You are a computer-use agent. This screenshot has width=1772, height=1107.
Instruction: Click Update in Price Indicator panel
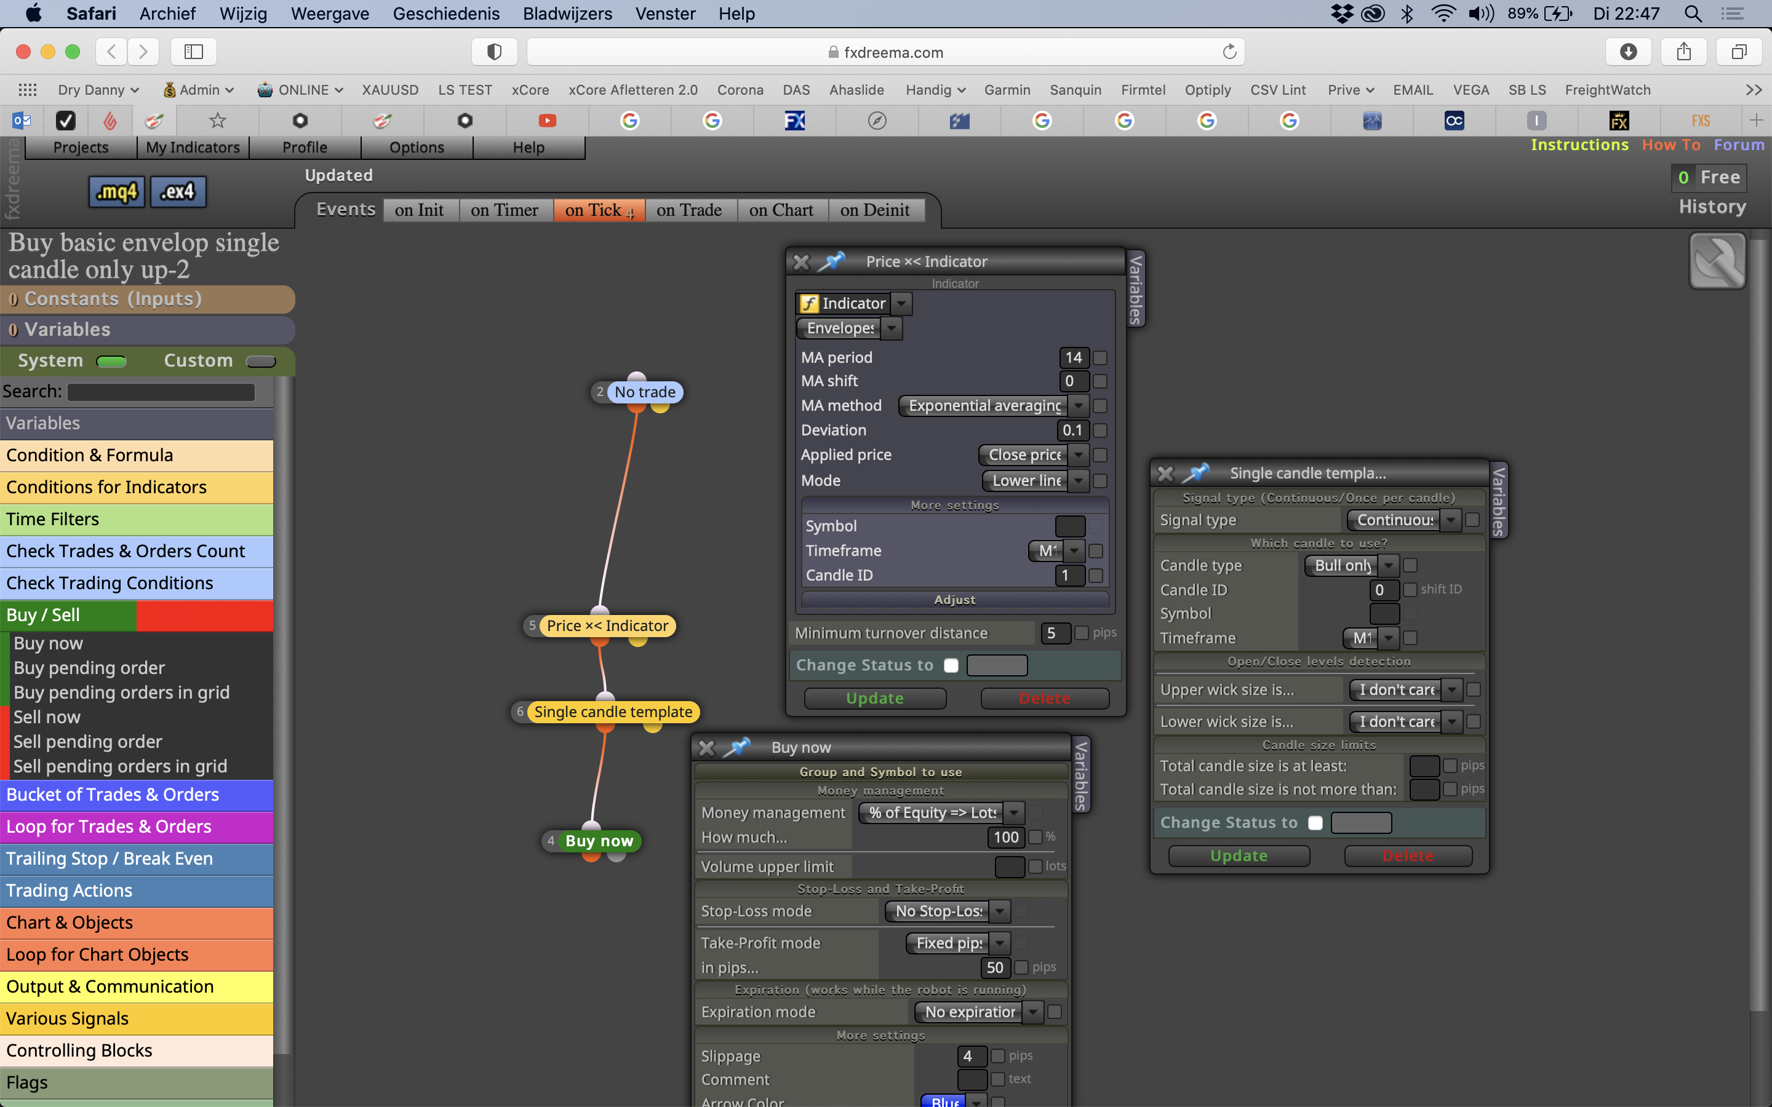tap(875, 699)
